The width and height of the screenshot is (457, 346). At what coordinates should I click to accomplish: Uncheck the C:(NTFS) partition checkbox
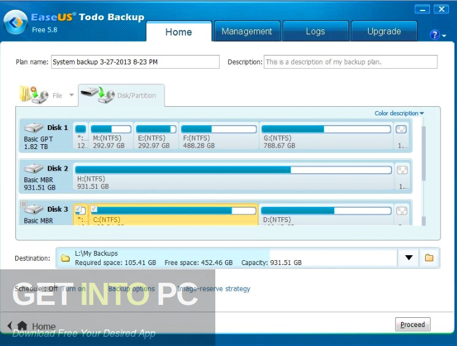pos(94,209)
